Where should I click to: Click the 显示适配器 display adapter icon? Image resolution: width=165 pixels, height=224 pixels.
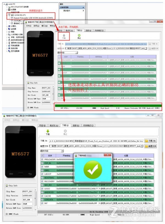click(9, 51)
